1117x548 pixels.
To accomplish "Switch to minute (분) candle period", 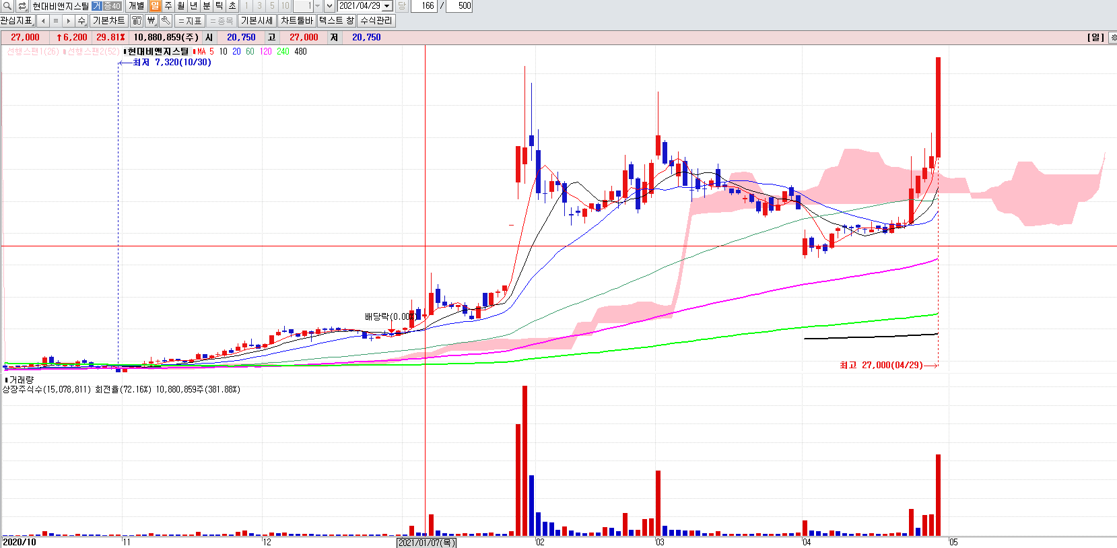I will [x=207, y=6].
